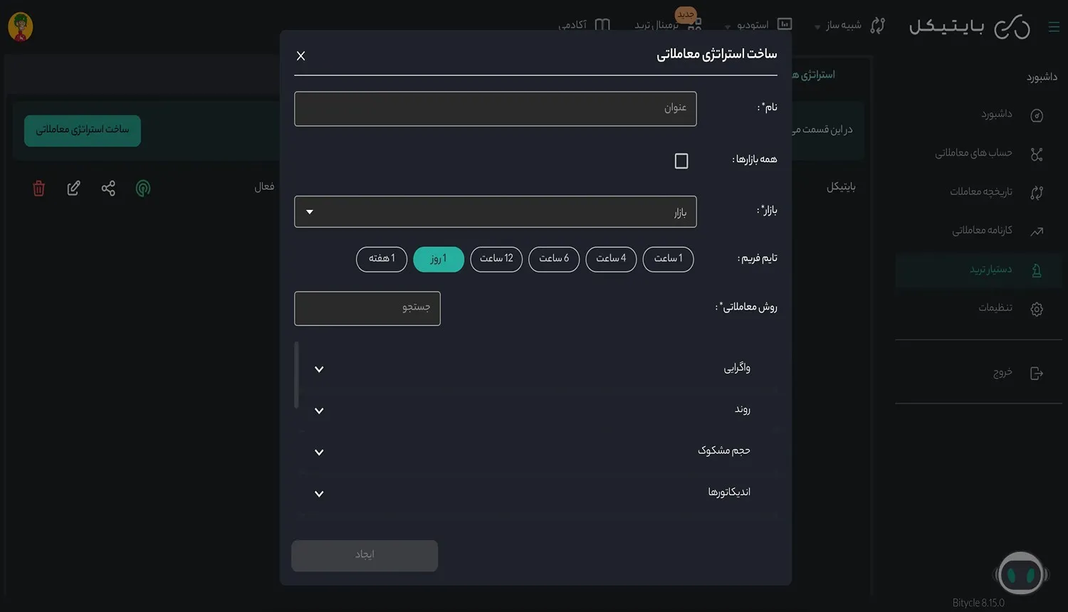Click the trading report chart icon
Screen dimensions: 1068x612
pos(1037,231)
